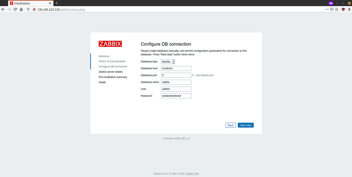Select Check of pre-requisites step

[112, 61]
